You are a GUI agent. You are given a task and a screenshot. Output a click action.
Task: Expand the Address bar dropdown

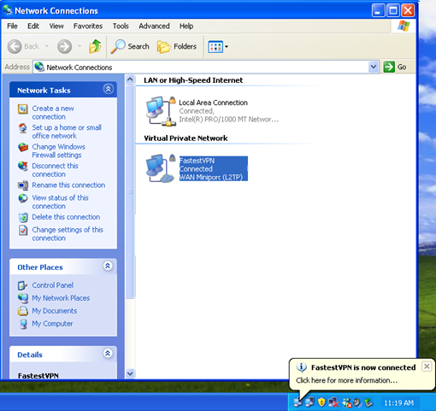click(x=373, y=68)
